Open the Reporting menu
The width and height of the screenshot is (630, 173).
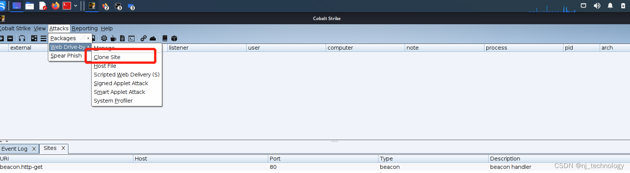click(85, 28)
